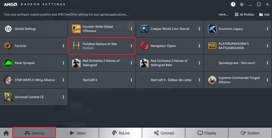272x138 pixels.
Task: Open Holdfast Nations At War options menu
Action: (131, 46)
